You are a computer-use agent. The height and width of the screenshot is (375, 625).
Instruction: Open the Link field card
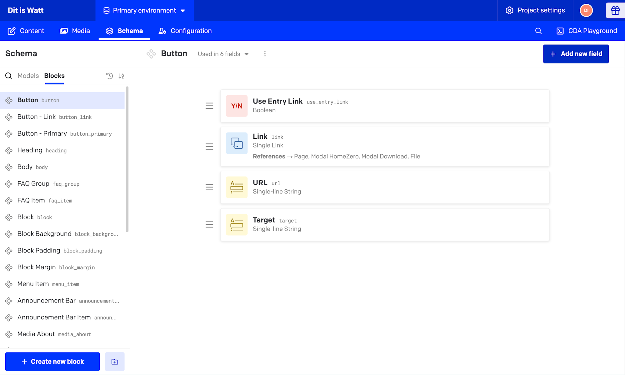coord(385,147)
